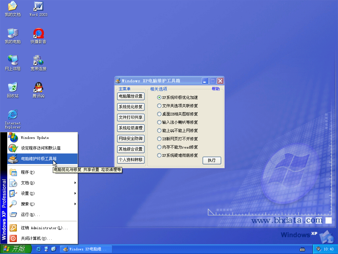Select the 我的电脑 desktop icon

[x=13, y=36]
